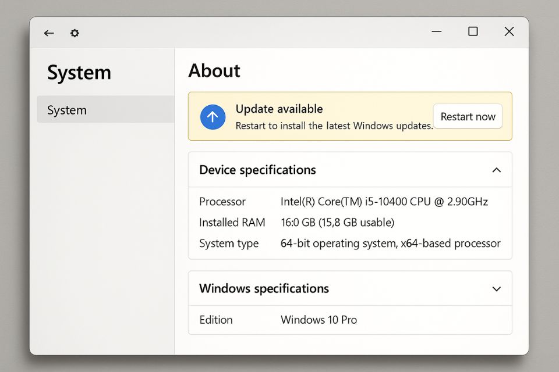
Task: Click the 64-bit operating system value
Action: (x=390, y=244)
